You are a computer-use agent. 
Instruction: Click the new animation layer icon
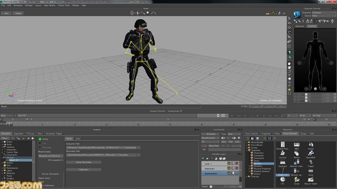[x=203, y=159]
